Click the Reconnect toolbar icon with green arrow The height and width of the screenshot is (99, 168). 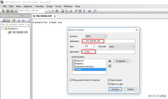[x=12, y=11]
